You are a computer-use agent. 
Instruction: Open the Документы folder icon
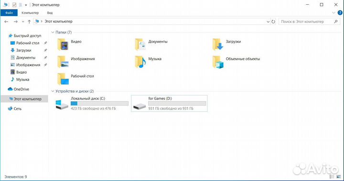coord(140,44)
